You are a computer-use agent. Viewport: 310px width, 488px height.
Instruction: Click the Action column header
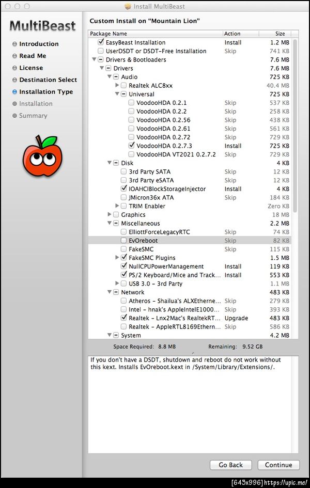(241, 34)
